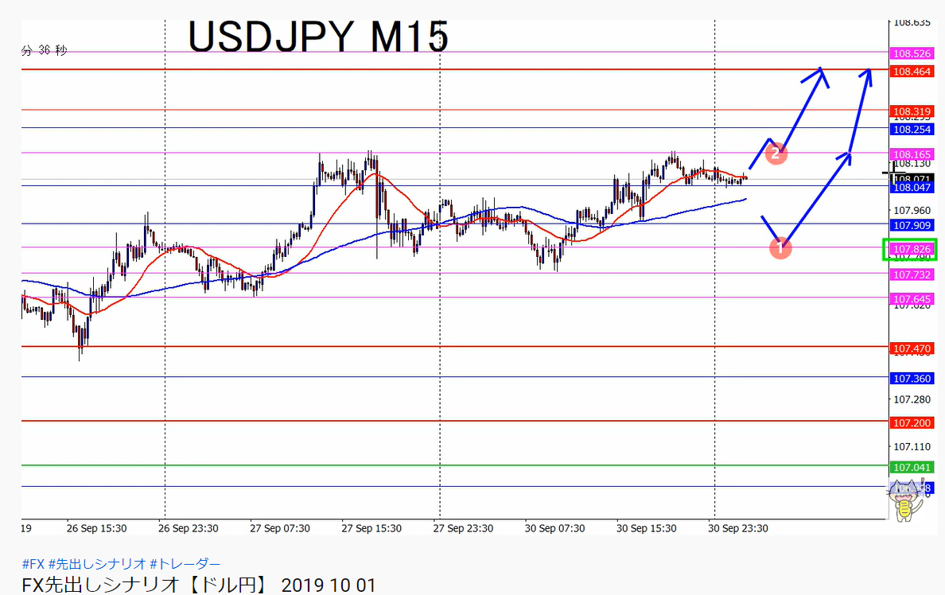Open the #先出しシナリオ hashtag link
945x595 pixels.
pos(97,564)
